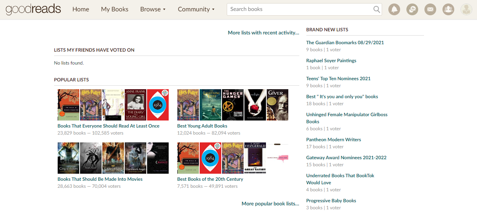Click the City of Glass book cover
This screenshot has height=214, width=477.
coord(113,158)
